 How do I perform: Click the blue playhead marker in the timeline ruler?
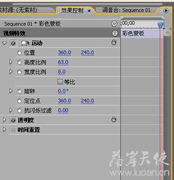[161, 24]
